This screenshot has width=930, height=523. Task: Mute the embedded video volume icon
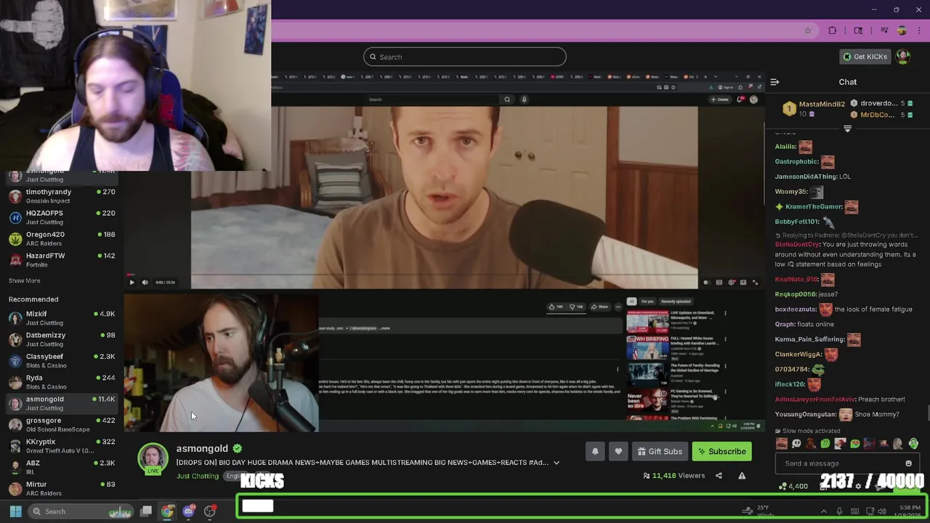click(145, 283)
